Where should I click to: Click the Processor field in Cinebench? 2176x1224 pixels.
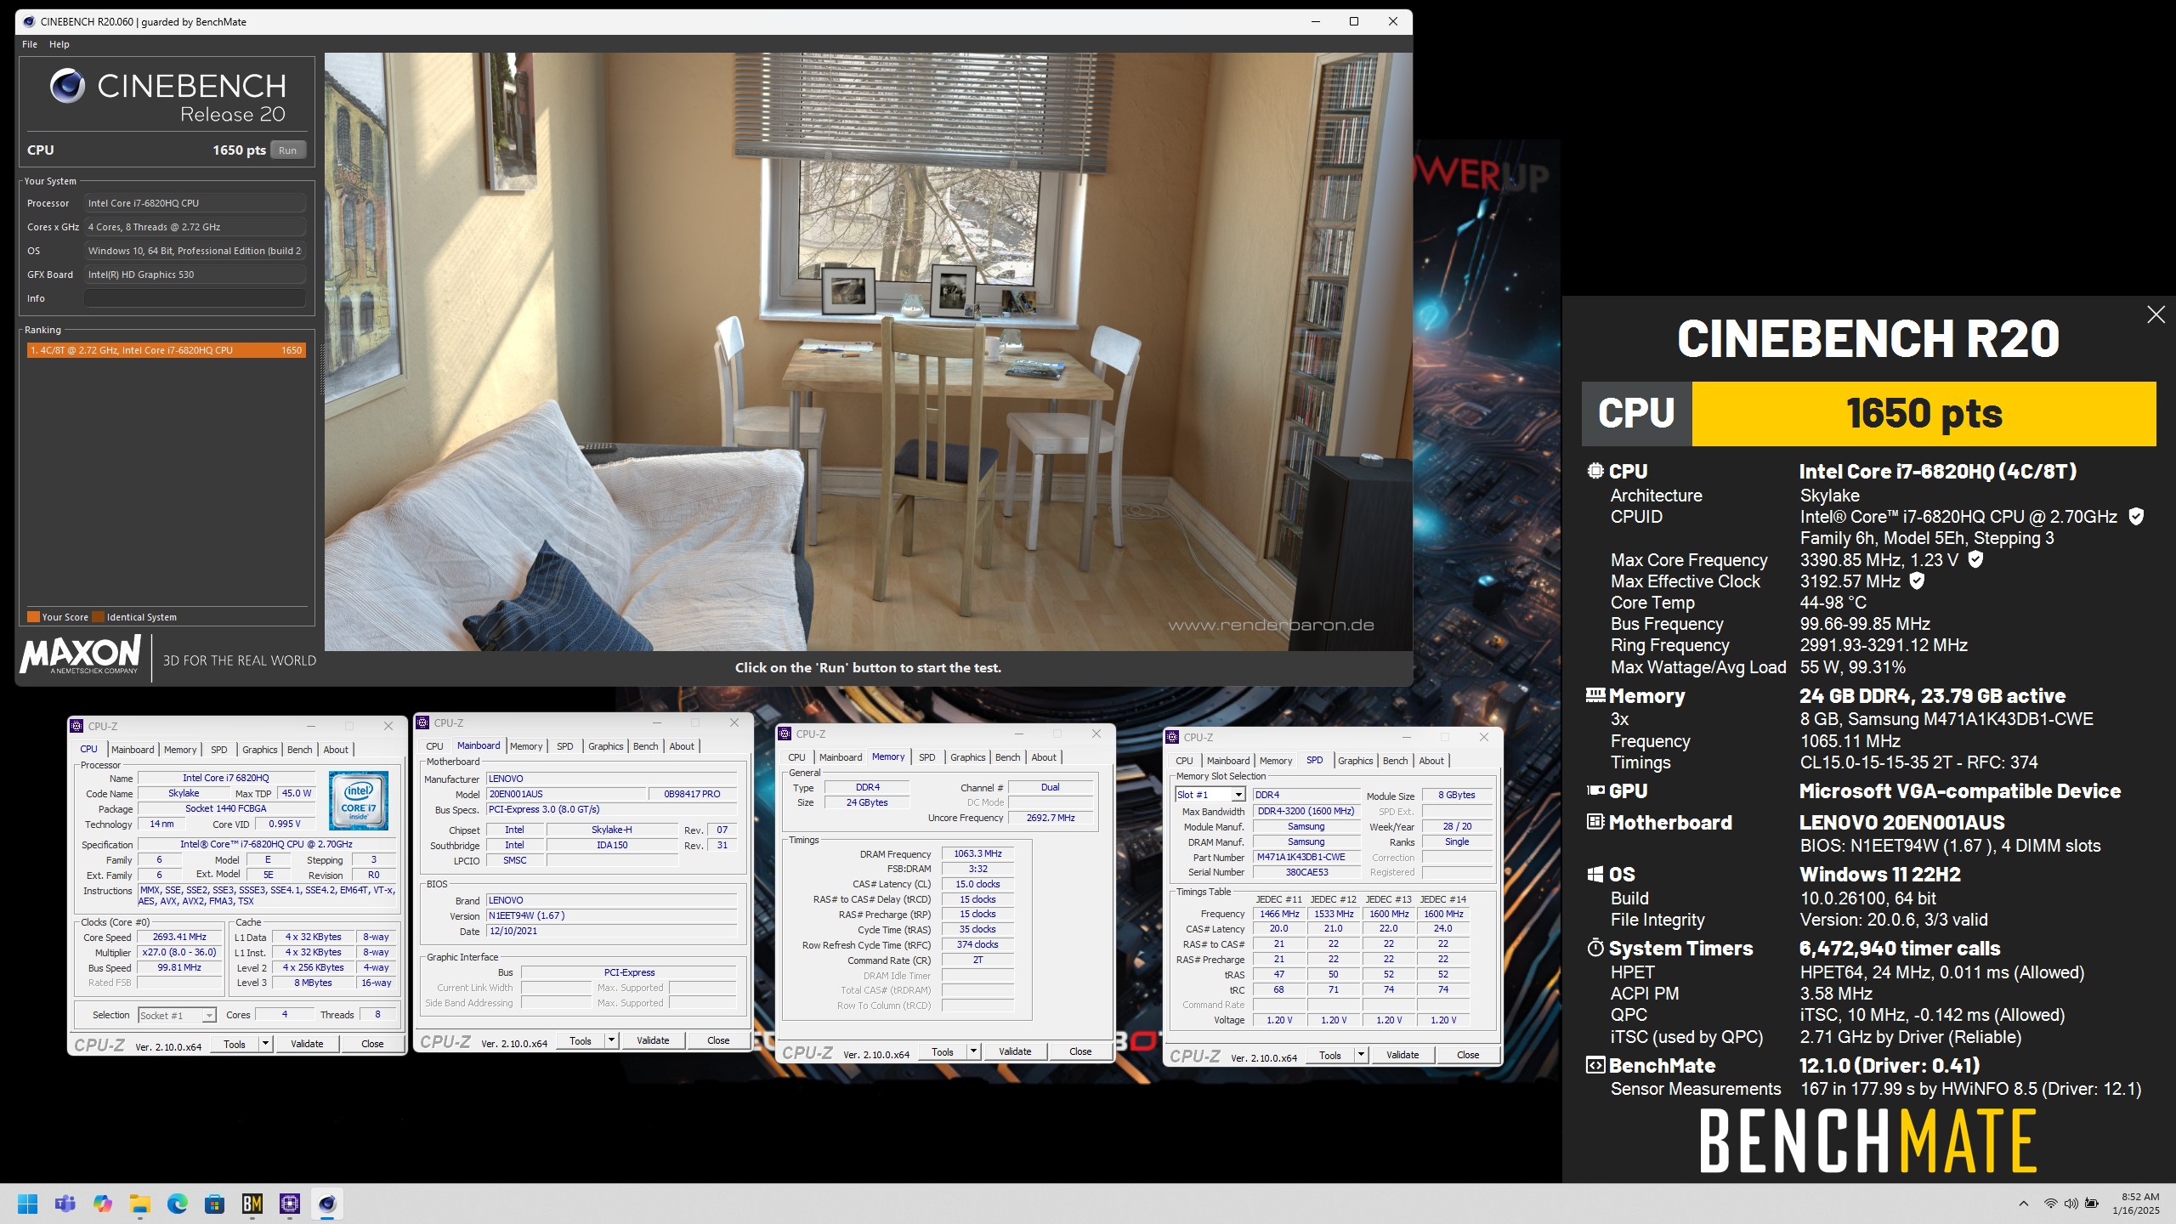point(195,203)
